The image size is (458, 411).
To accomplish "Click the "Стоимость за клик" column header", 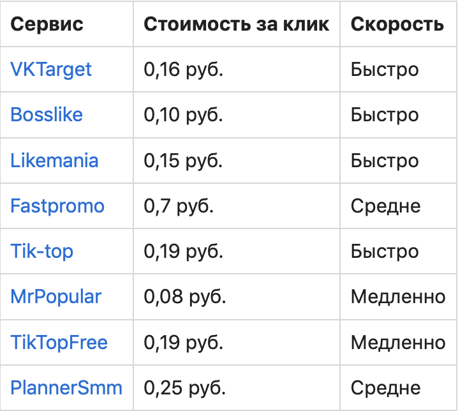I will point(237,24).
